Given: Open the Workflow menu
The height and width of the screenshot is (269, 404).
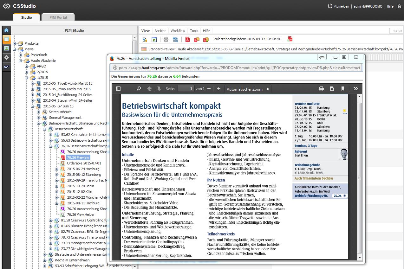Looking at the screenshot, I should coord(178,31).
